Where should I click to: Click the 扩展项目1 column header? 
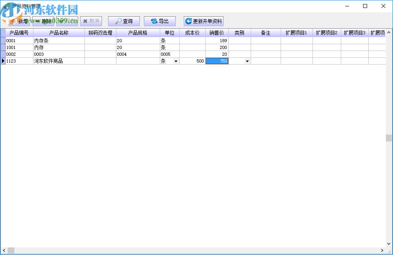(297, 33)
